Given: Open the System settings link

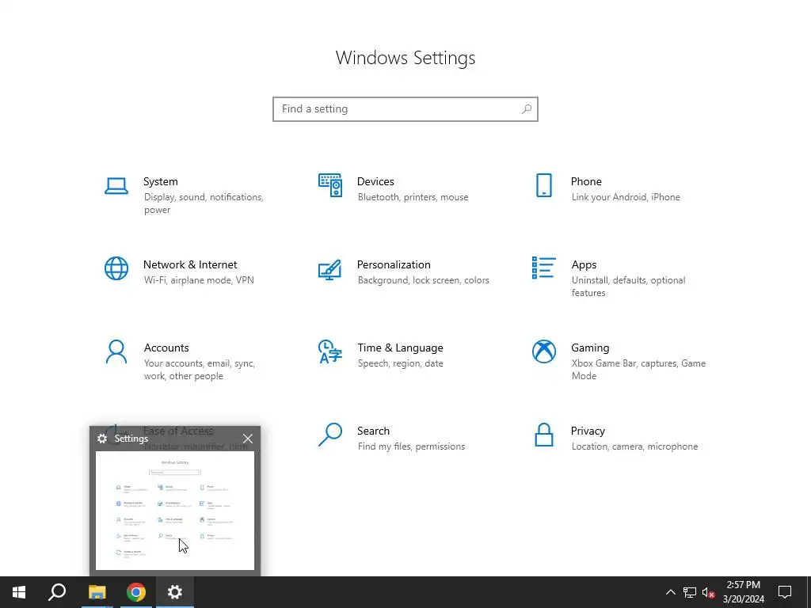Looking at the screenshot, I should (x=160, y=181).
